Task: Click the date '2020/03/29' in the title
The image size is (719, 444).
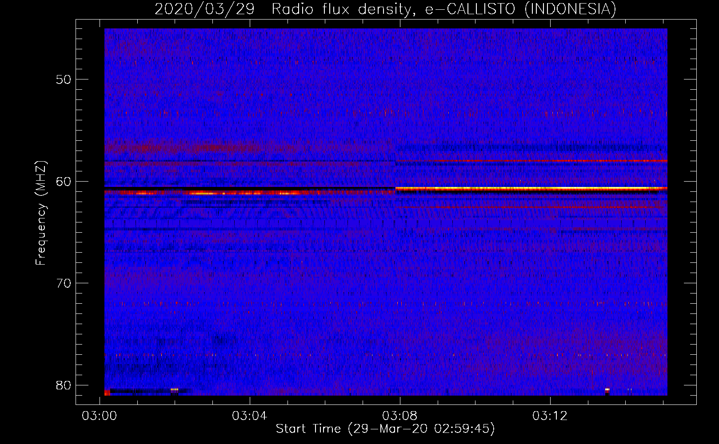Action: pyautogui.click(x=204, y=9)
